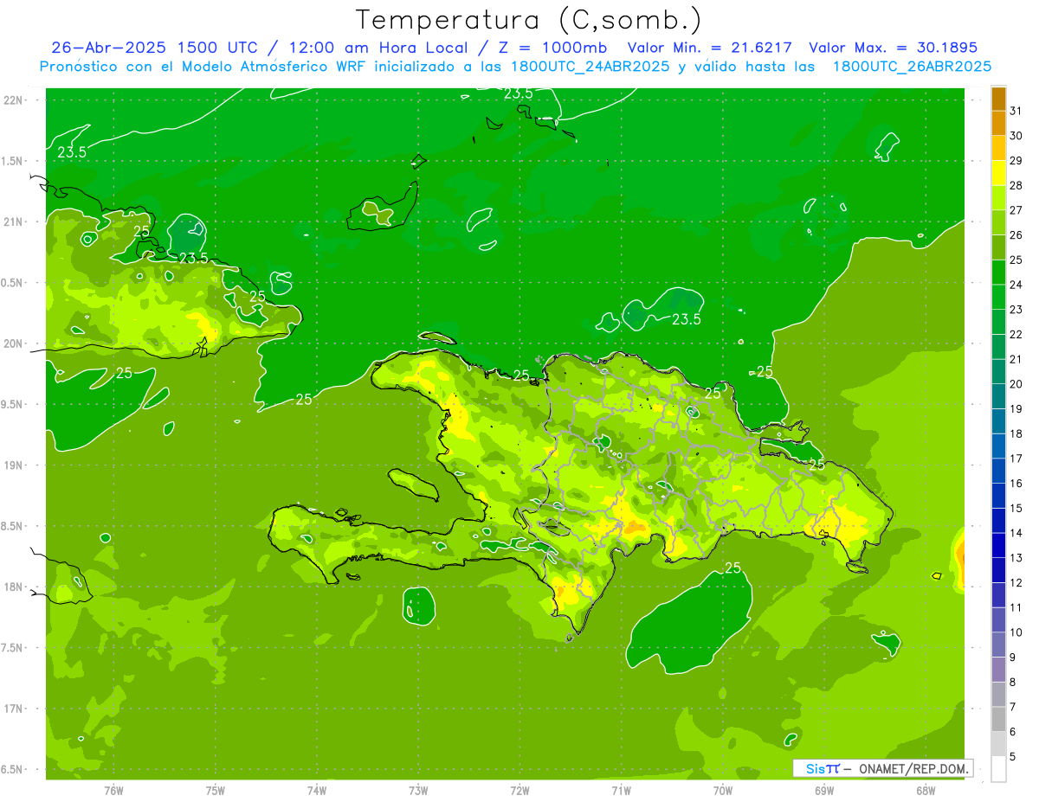Click the colorbar scale label "23"
The width and height of the screenshot is (1039, 802).
click(x=1016, y=310)
